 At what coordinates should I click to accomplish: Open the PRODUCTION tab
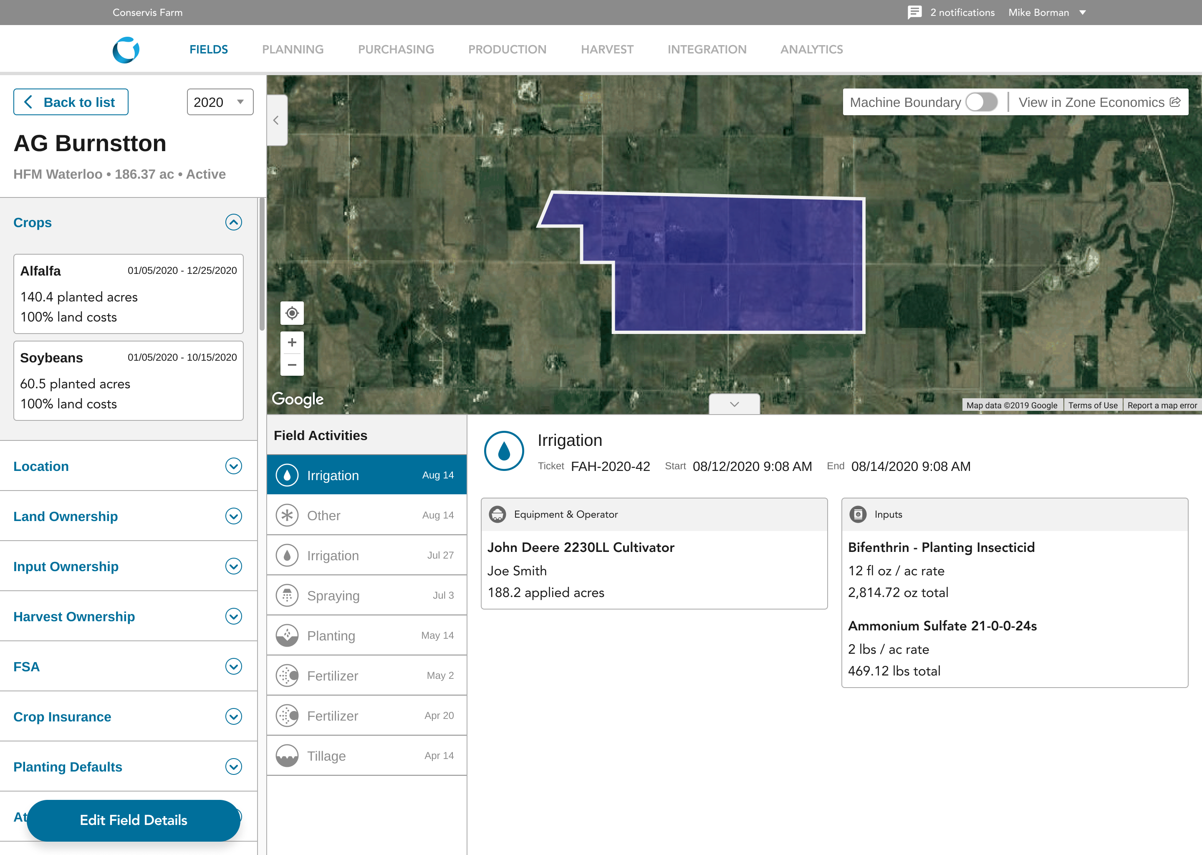(x=508, y=50)
